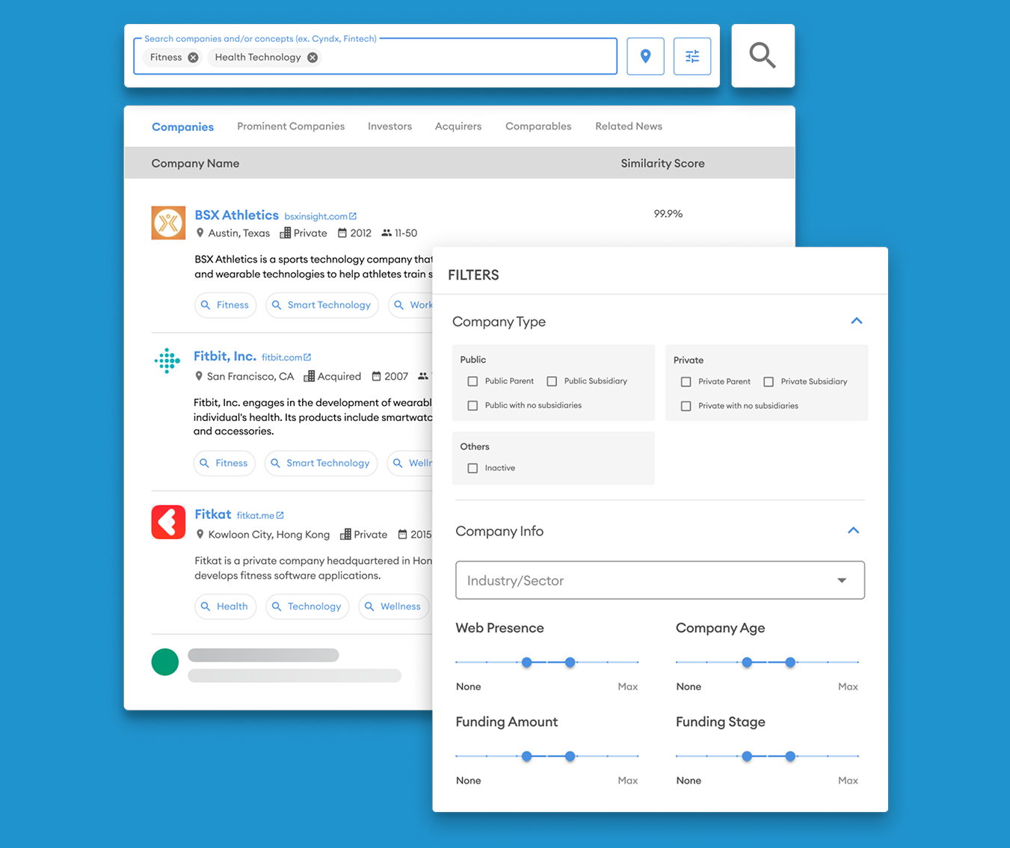Click the Wellness tag under Fitkat
This screenshot has width=1010, height=848.
click(394, 606)
